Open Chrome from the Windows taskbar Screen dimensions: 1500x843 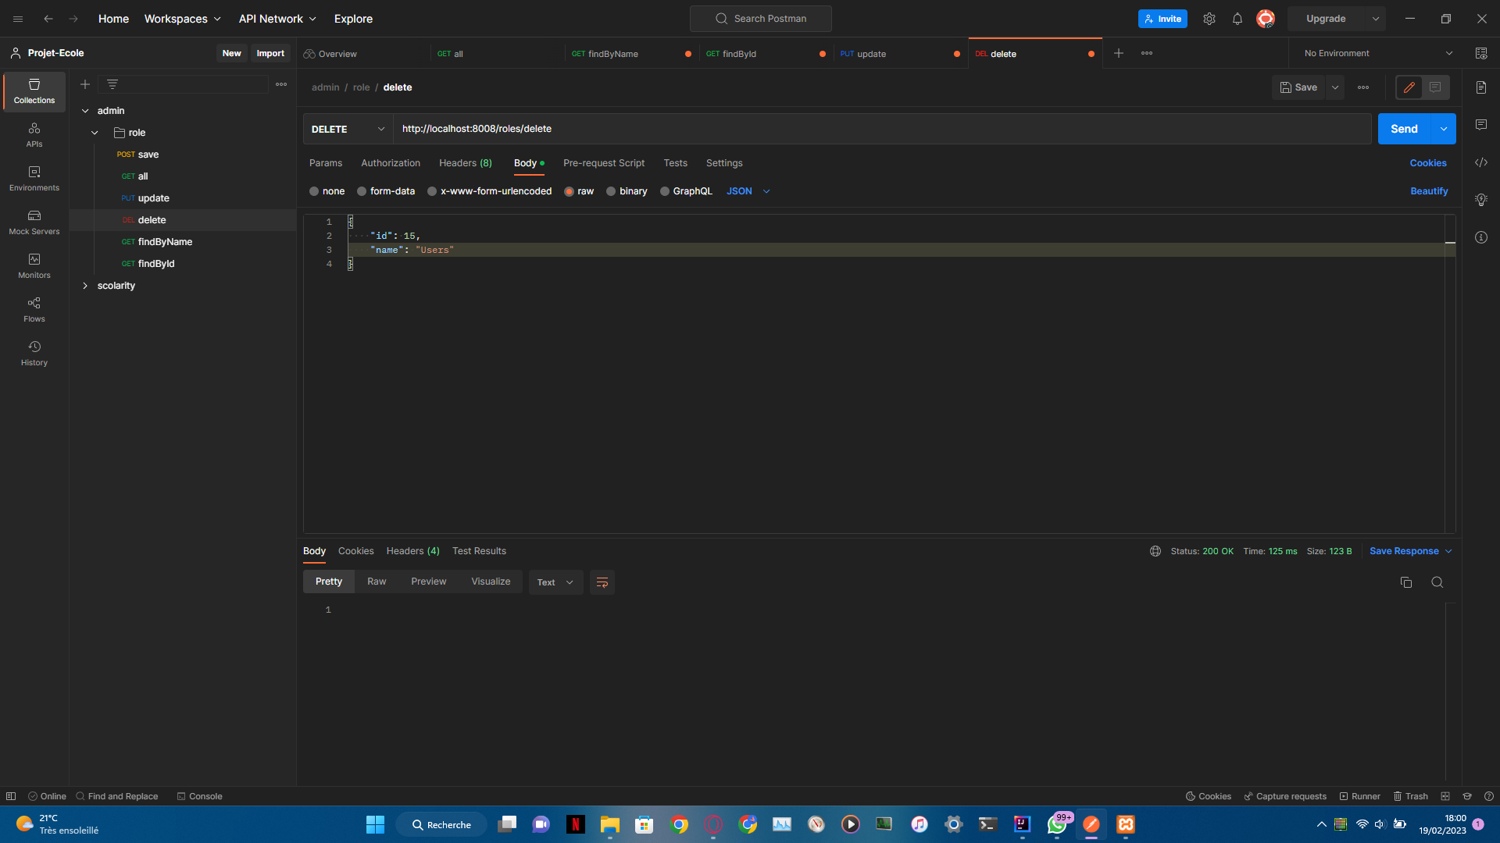679,824
